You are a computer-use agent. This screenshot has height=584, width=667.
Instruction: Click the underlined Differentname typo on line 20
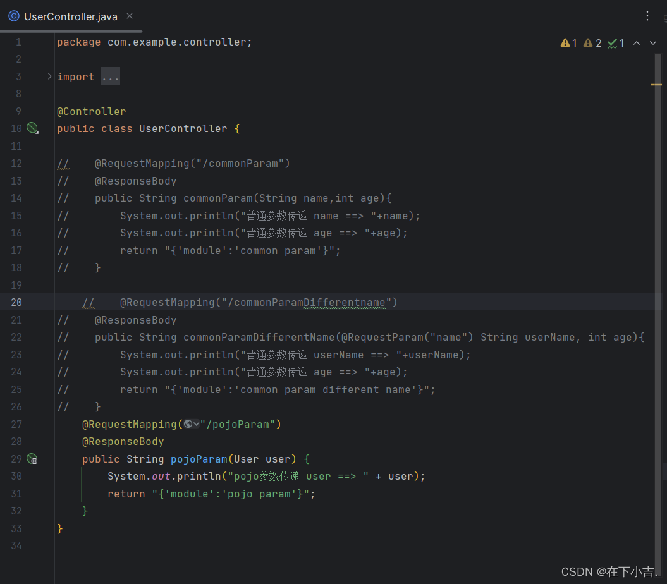(344, 303)
